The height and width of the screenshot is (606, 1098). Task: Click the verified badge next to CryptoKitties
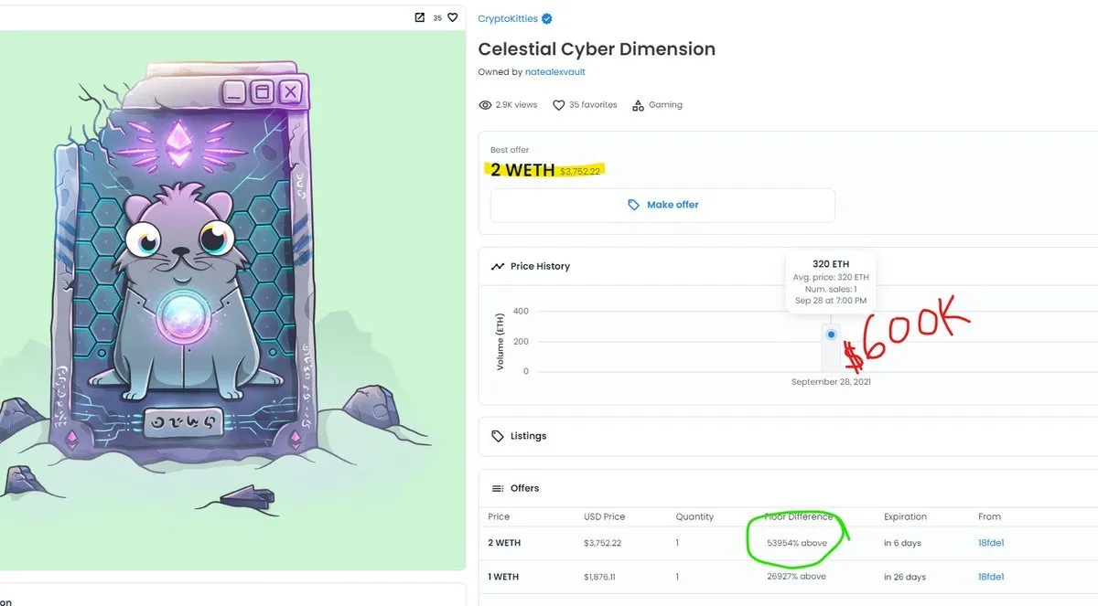click(547, 17)
